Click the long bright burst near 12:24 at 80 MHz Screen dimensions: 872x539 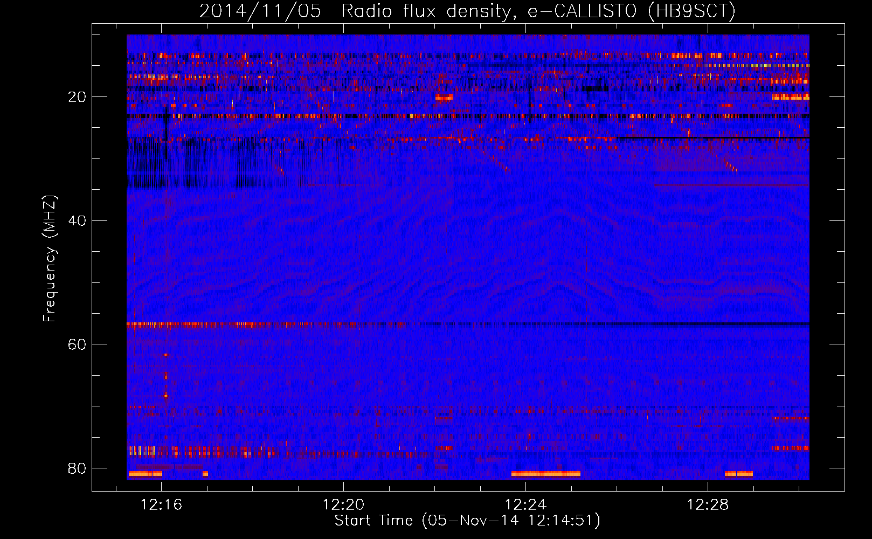pos(546,474)
